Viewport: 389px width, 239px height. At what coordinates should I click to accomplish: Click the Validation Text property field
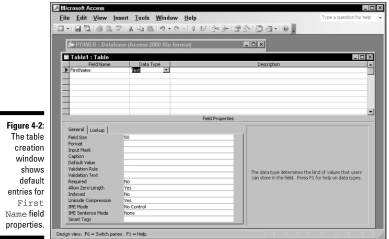(x=179, y=175)
